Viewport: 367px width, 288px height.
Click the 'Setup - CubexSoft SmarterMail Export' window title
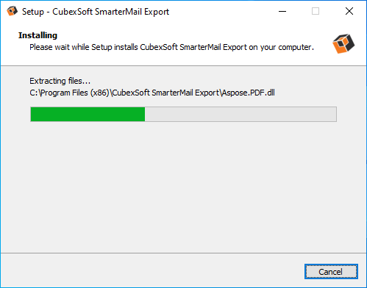(x=96, y=12)
